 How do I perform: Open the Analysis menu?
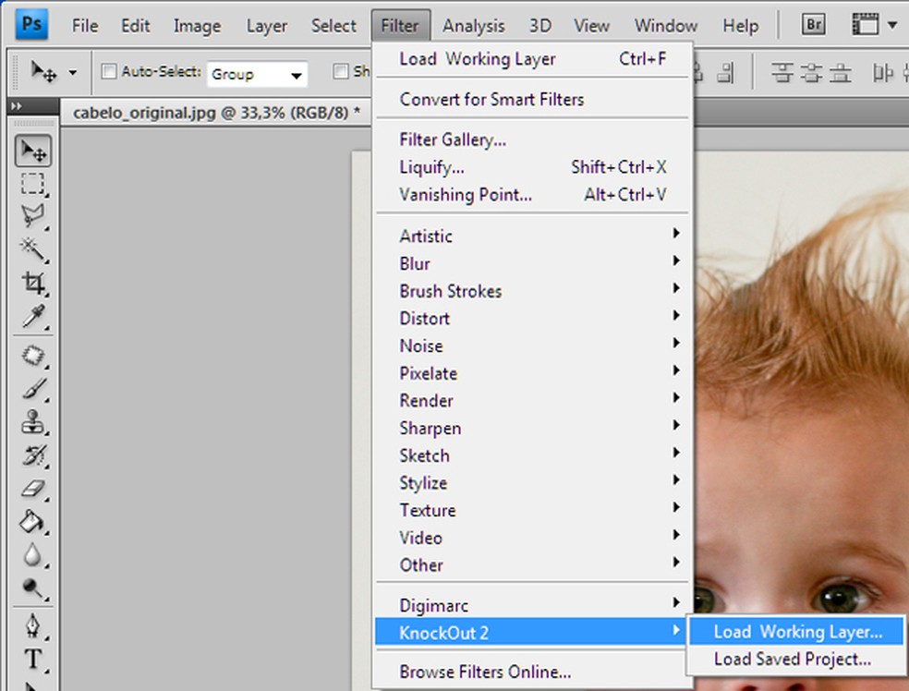(x=474, y=26)
